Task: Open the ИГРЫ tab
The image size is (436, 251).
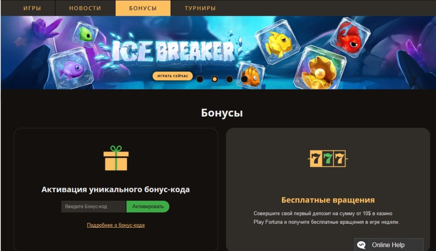Action: pyautogui.click(x=32, y=8)
